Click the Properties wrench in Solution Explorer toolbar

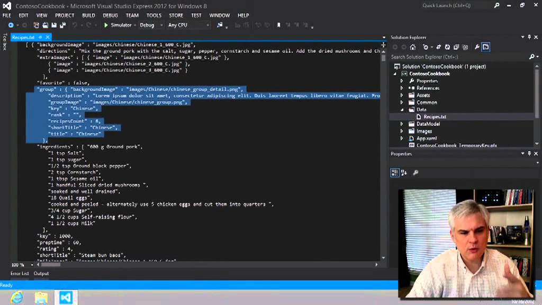pyautogui.click(x=477, y=47)
